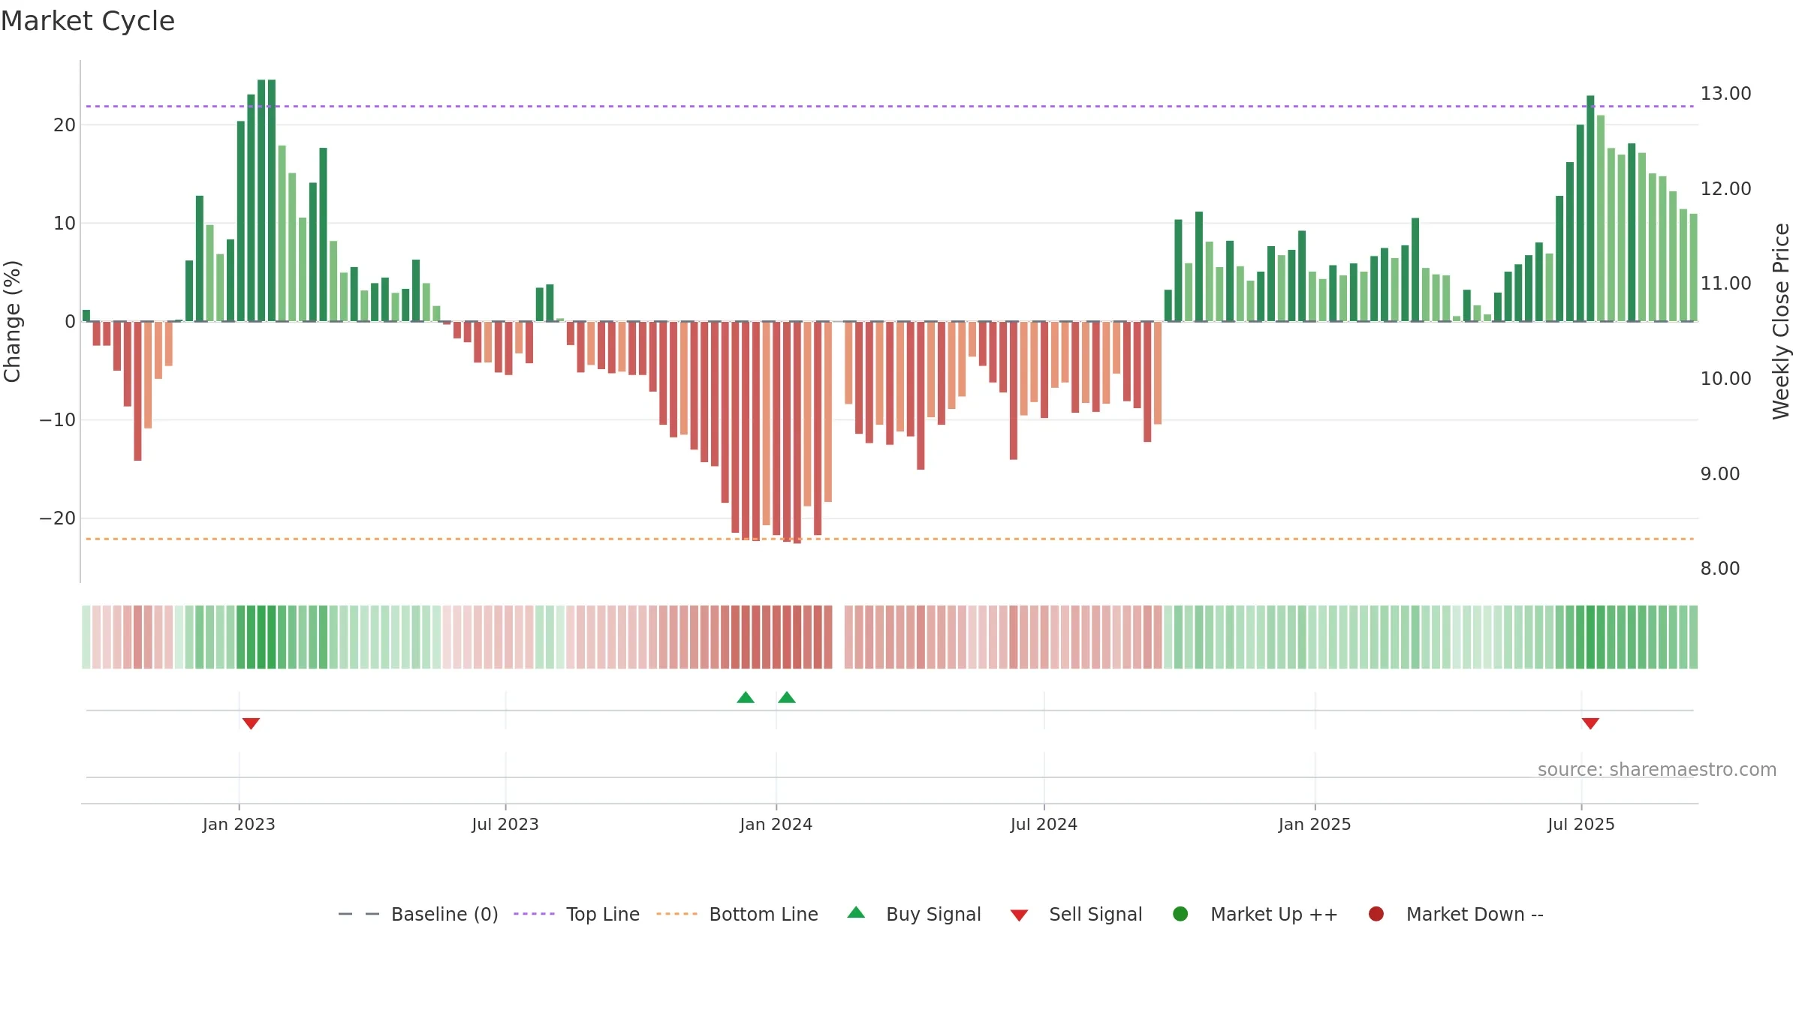
Task: Click the Jan 2025 x-axis label
Action: [x=1315, y=824]
